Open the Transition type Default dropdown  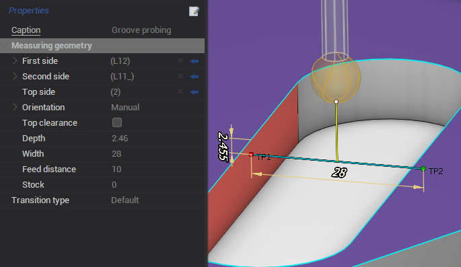point(125,200)
